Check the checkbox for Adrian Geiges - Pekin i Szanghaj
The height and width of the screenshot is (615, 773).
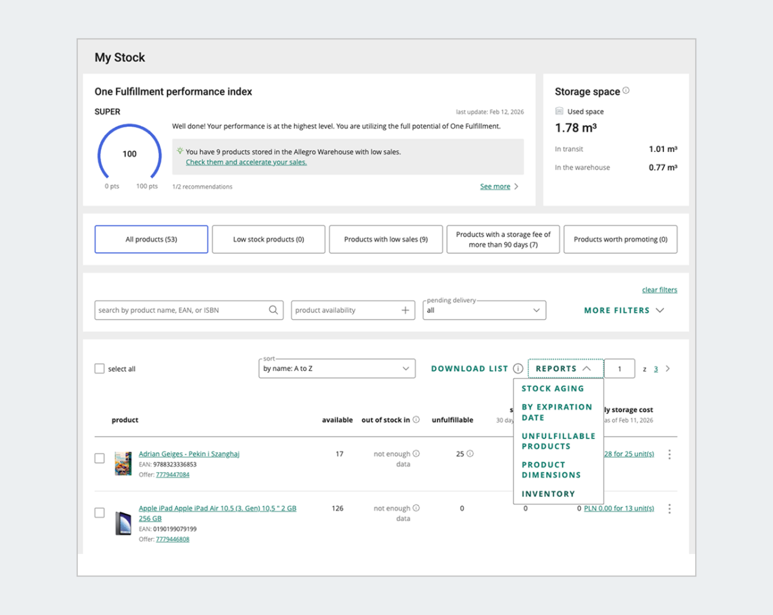tap(100, 459)
